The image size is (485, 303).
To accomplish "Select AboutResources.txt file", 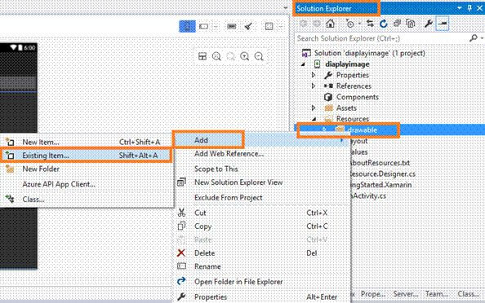I will click(380, 163).
